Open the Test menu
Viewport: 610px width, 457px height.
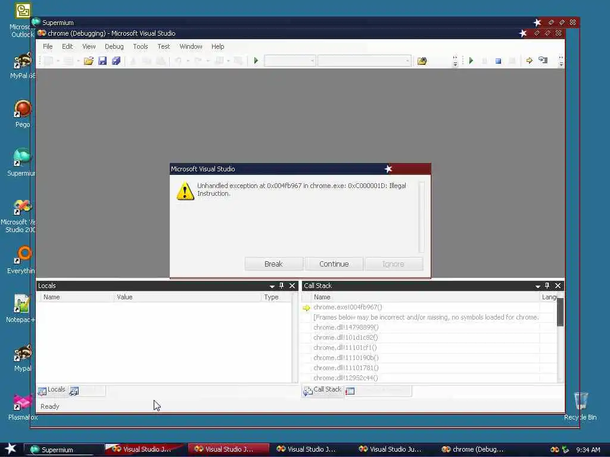[163, 46]
